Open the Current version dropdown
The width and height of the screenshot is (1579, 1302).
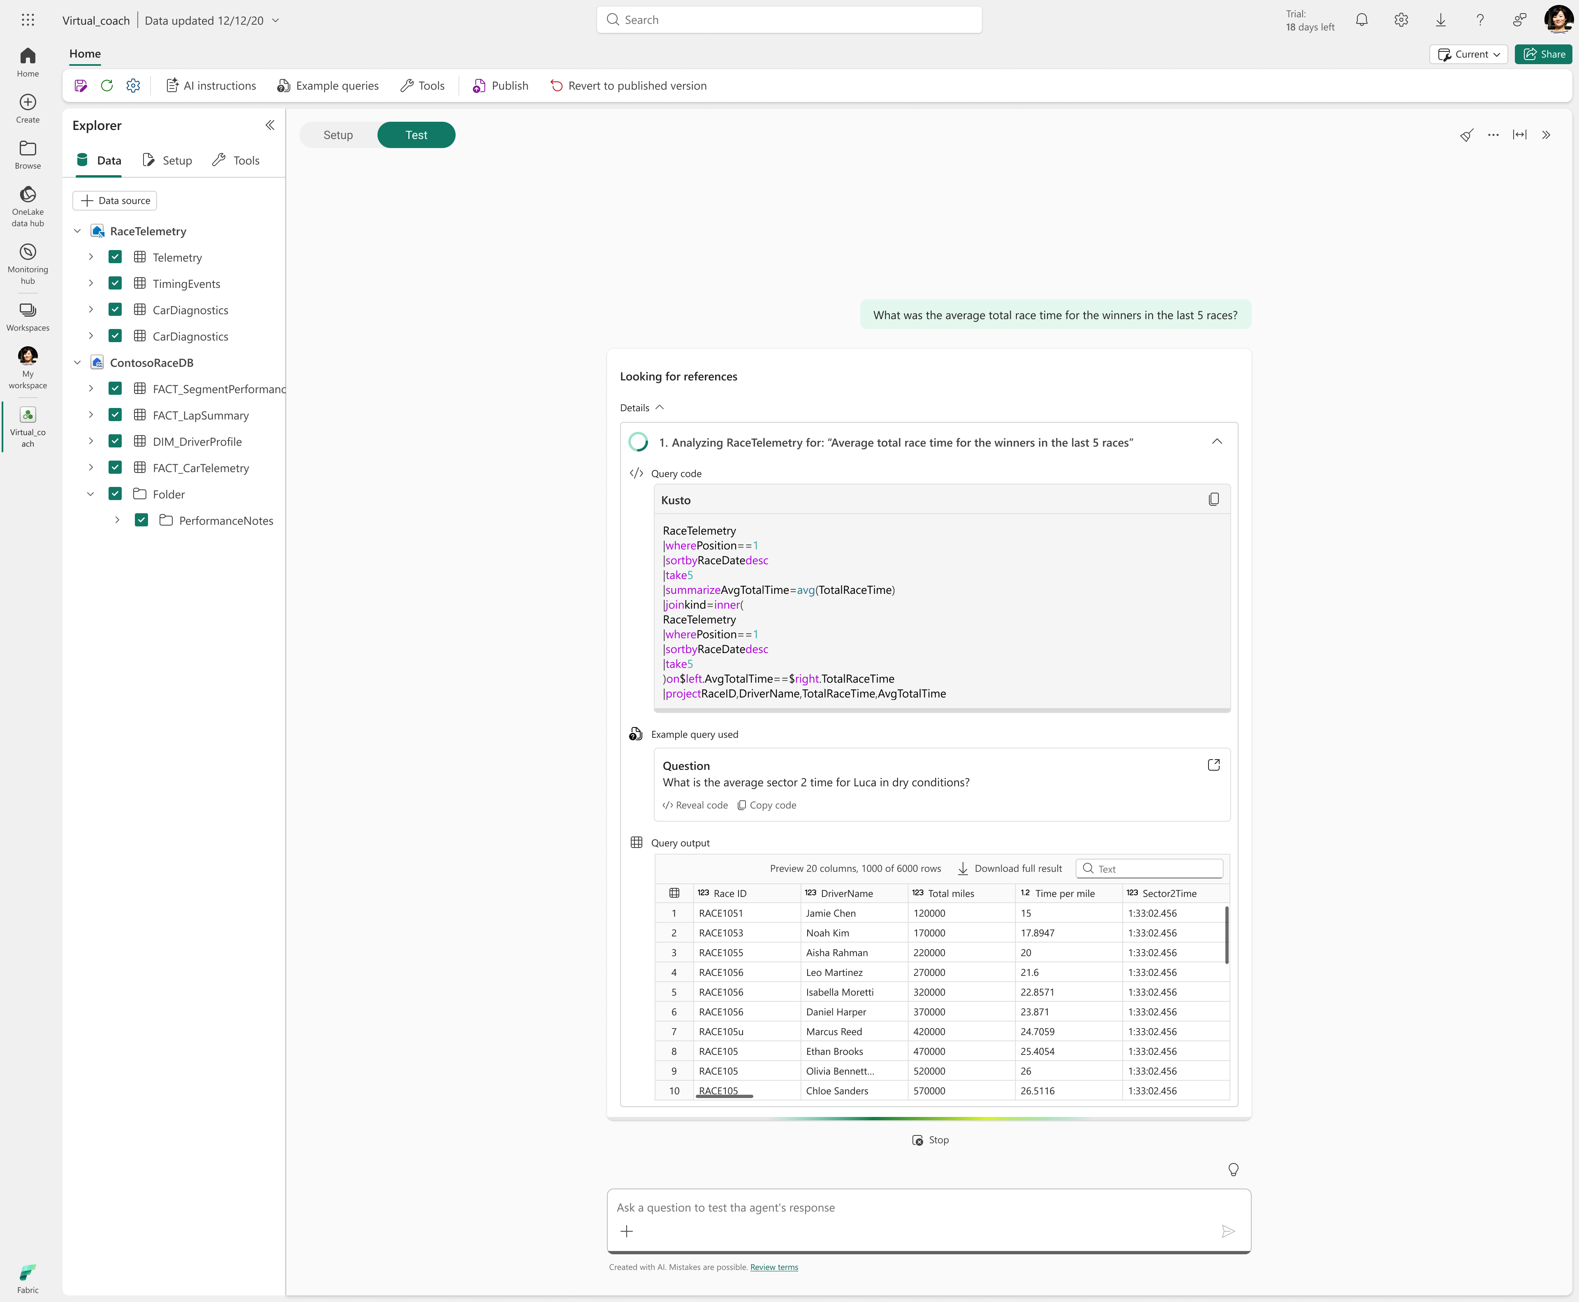click(1468, 54)
